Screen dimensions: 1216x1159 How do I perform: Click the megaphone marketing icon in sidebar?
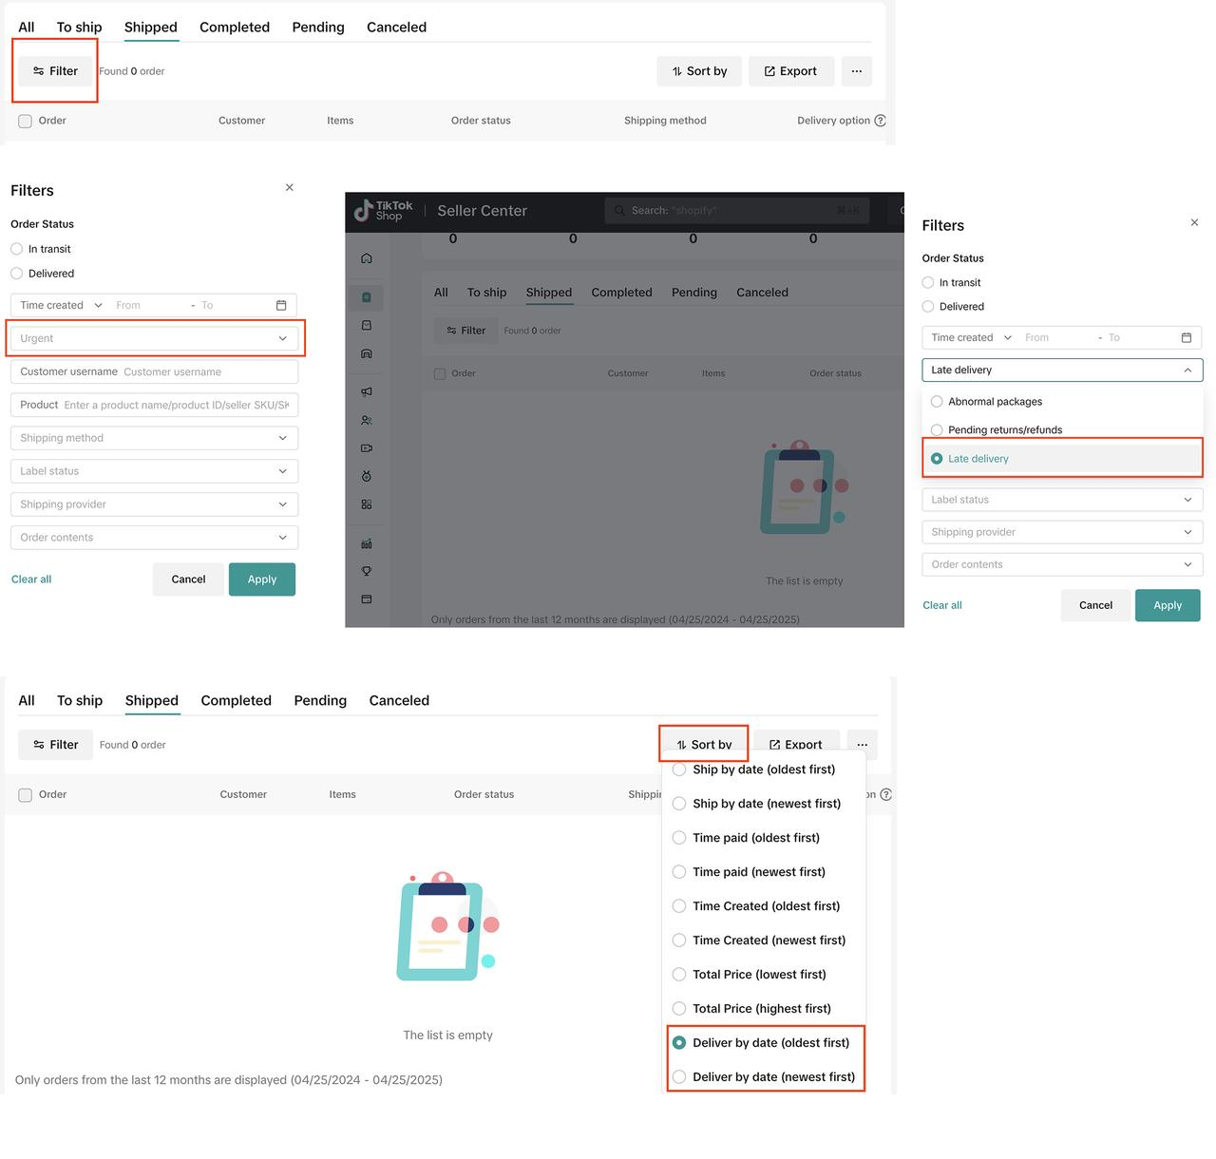coord(367,391)
